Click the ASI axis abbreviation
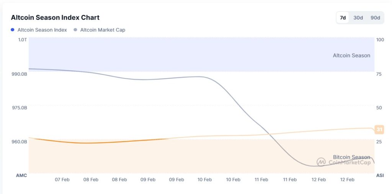Screen dimensions: 392x194 (x=380, y=175)
